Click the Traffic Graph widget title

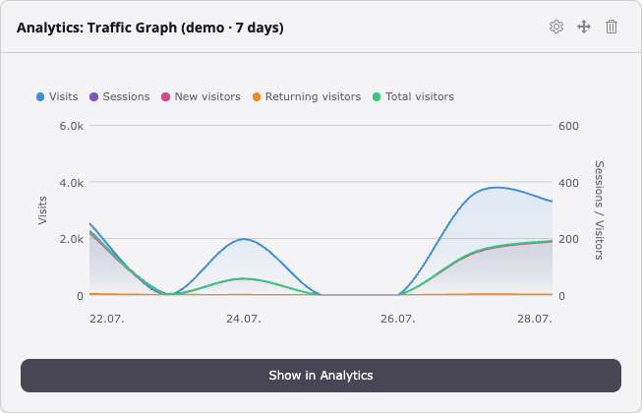[x=150, y=28]
